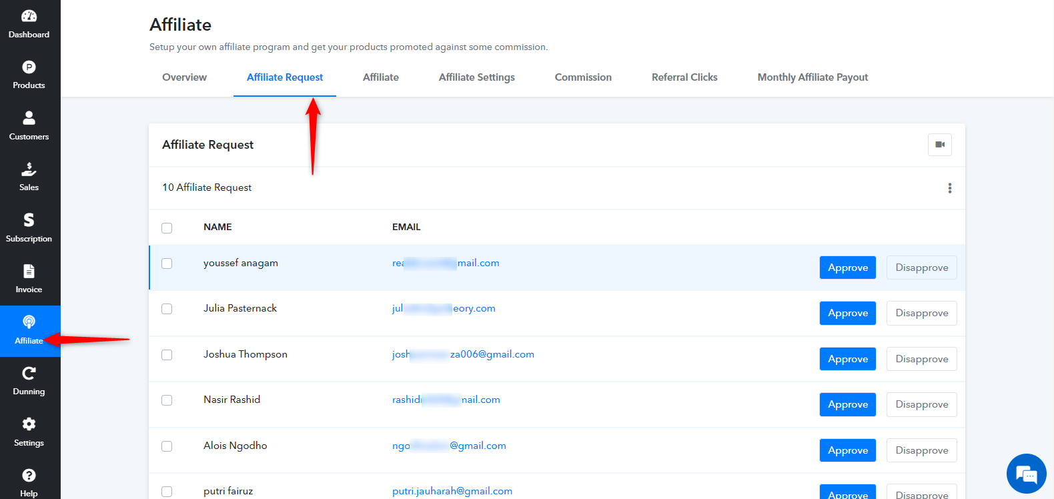Open the Dashboard from the sidebar
Screen dimensions: 1054x499
pos(29,25)
